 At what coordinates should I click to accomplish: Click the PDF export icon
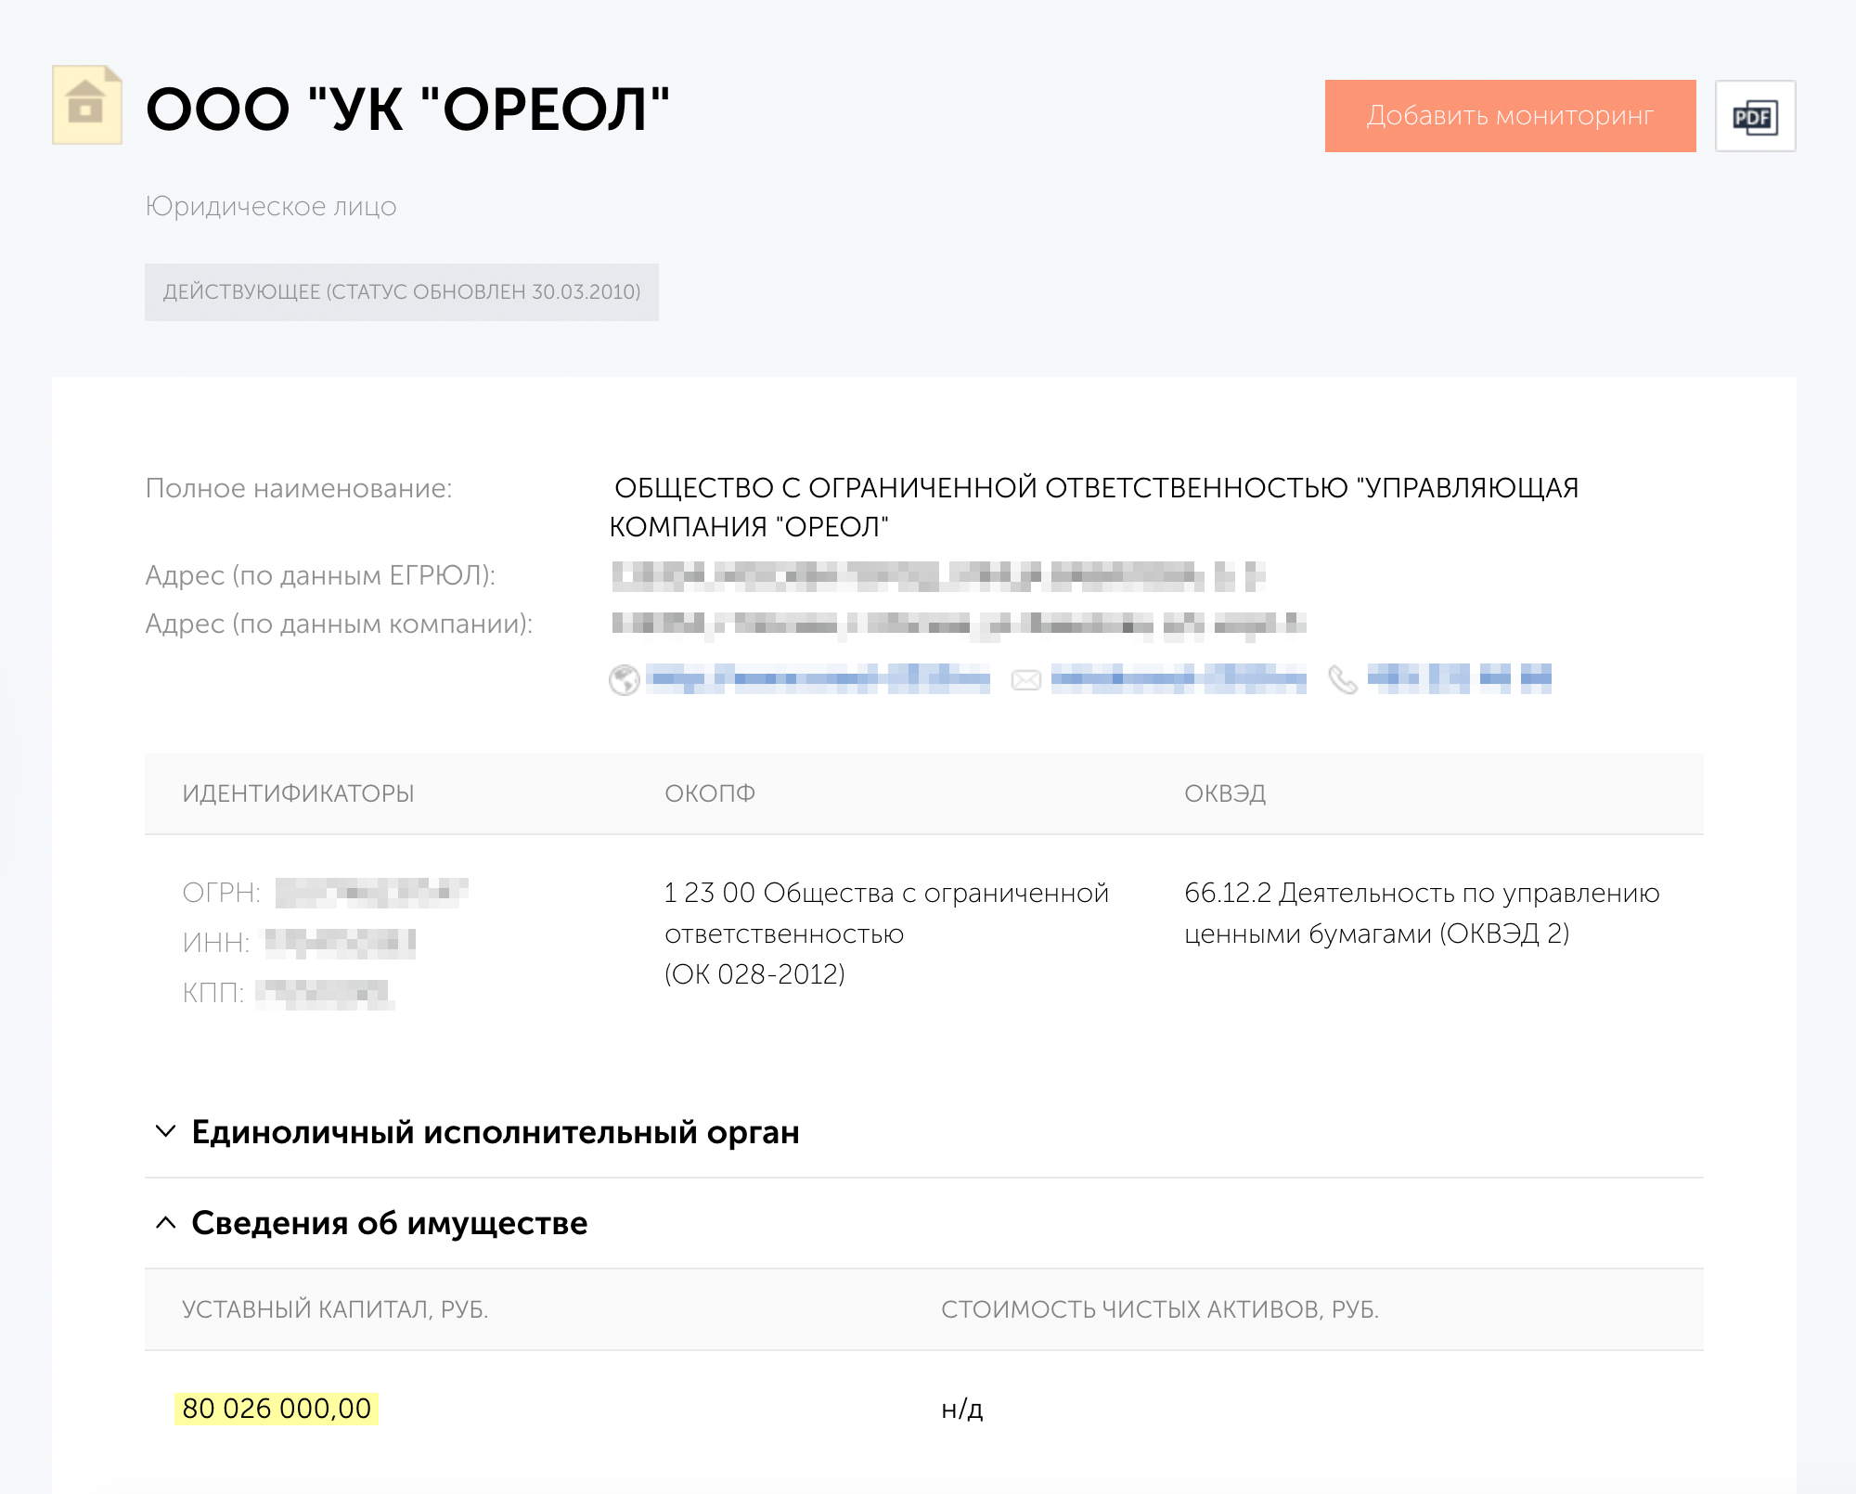coord(1755,117)
